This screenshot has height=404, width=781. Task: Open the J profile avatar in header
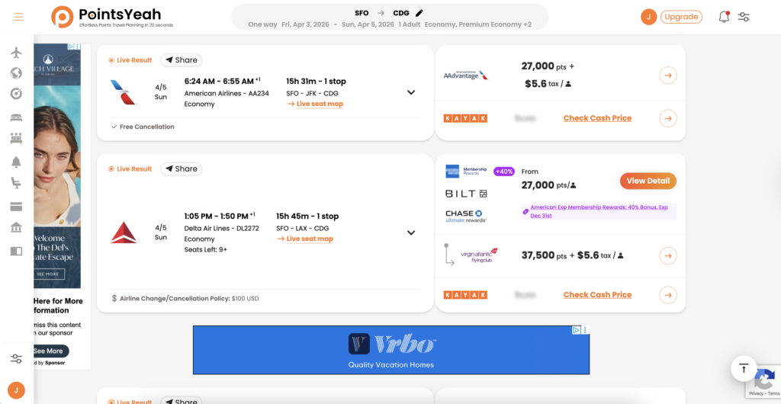(x=648, y=17)
